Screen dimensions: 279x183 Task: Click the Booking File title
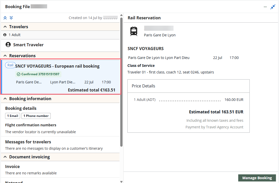click(17, 7)
